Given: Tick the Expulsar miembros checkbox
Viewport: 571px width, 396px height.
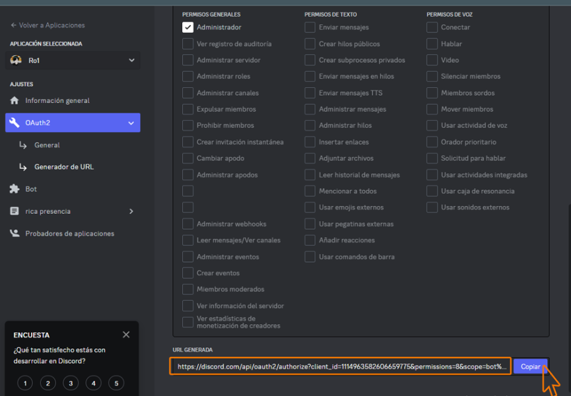Looking at the screenshot, I should pyautogui.click(x=188, y=110).
